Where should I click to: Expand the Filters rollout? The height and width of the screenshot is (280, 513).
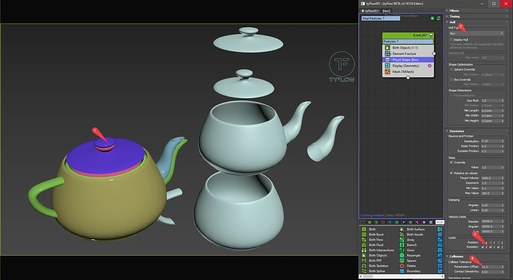point(454,11)
